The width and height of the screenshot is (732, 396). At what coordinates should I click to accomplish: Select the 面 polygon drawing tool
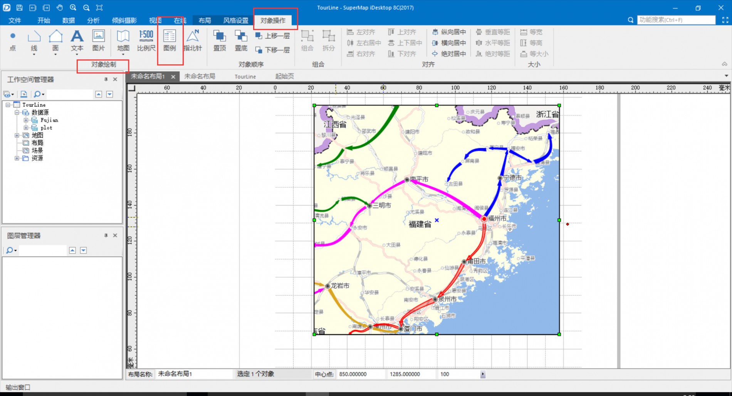point(55,41)
